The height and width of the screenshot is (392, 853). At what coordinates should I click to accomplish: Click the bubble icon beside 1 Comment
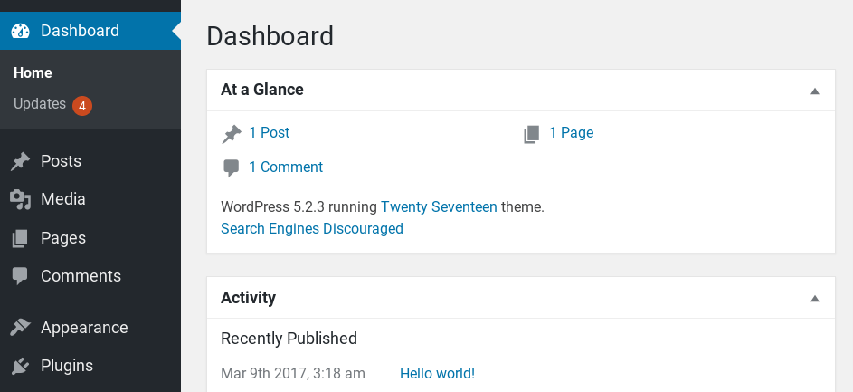coord(232,167)
